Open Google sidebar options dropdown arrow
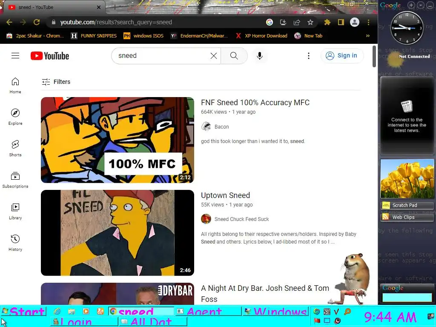Image resolution: width=436 pixels, height=327 pixels. (x=420, y=5)
